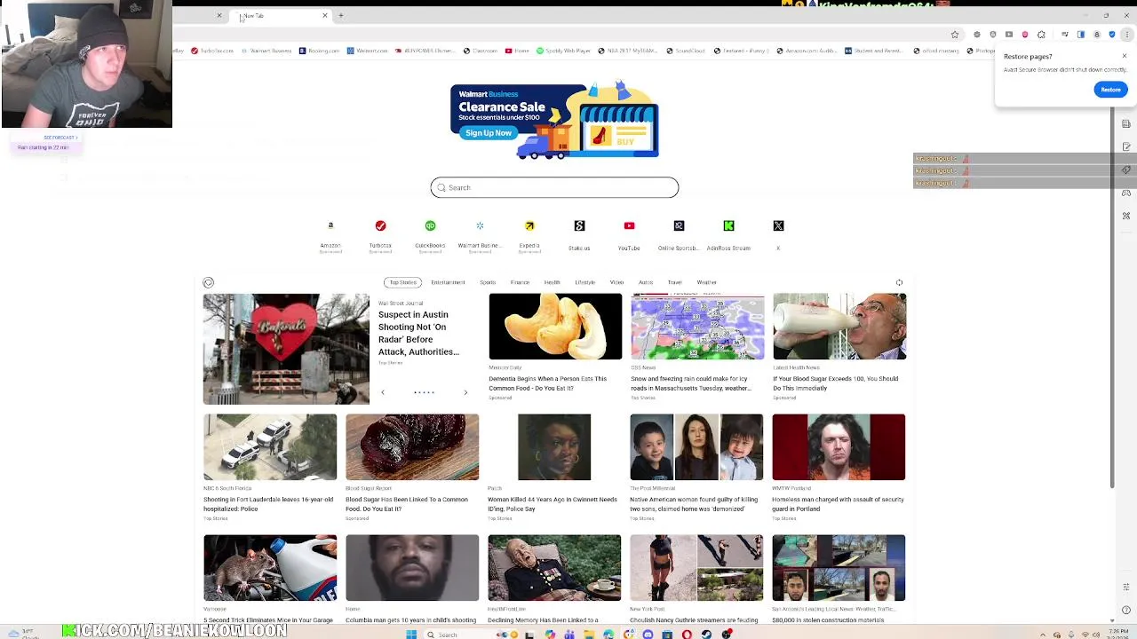Open homeless man charged Portland story
1137x639 pixels.
(x=838, y=504)
